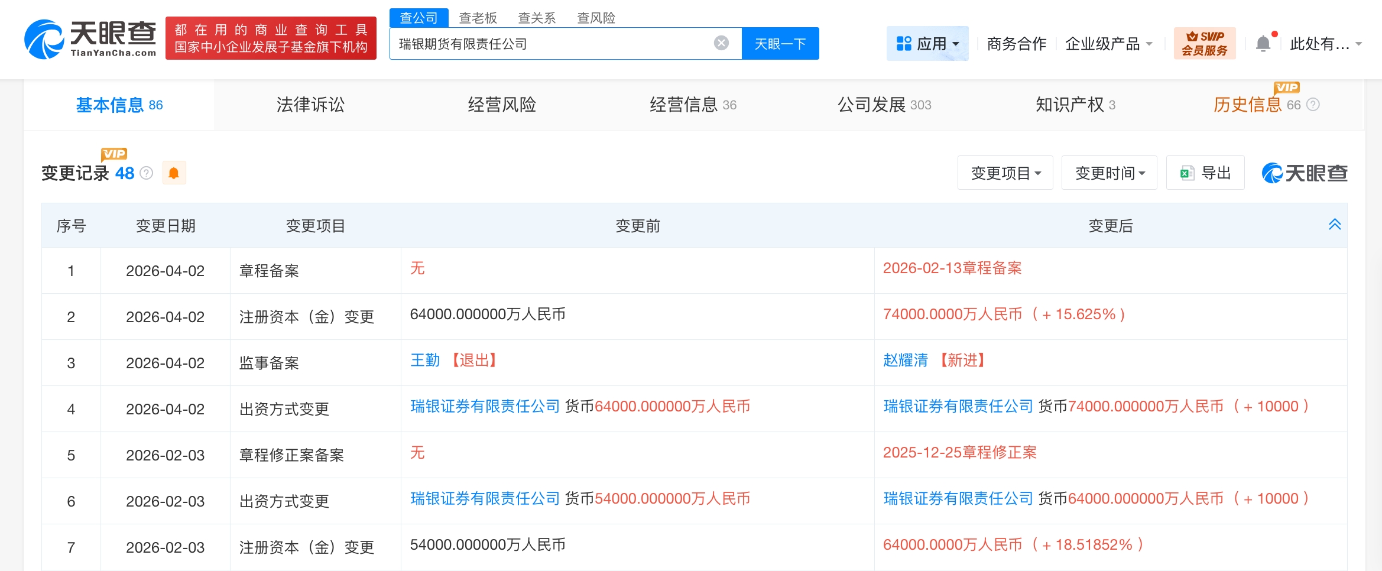Click the SVIP会员服务 badge
The width and height of the screenshot is (1382, 571).
1204,43
